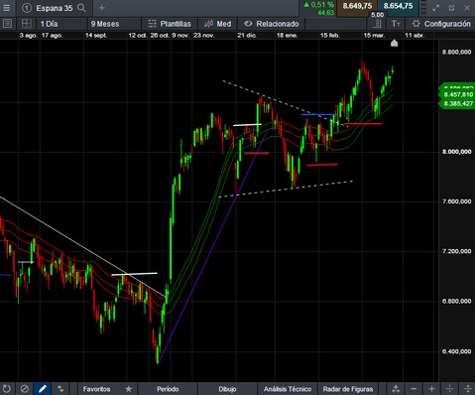Toggle the price scale icon
The height and width of the screenshot is (395, 475).
tap(377, 24)
